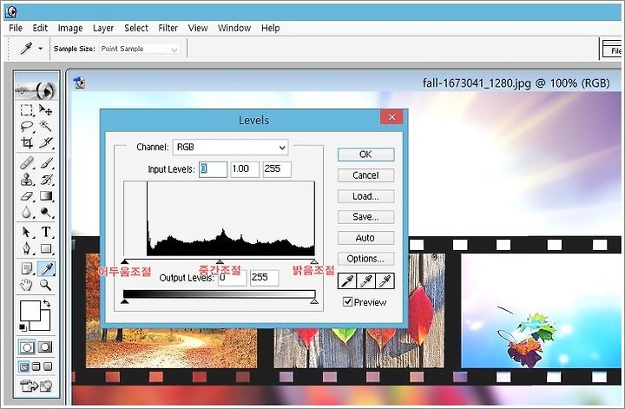This screenshot has width=625, height=409.
Task: Open the Select menu
Action: (x=136, y=28)
